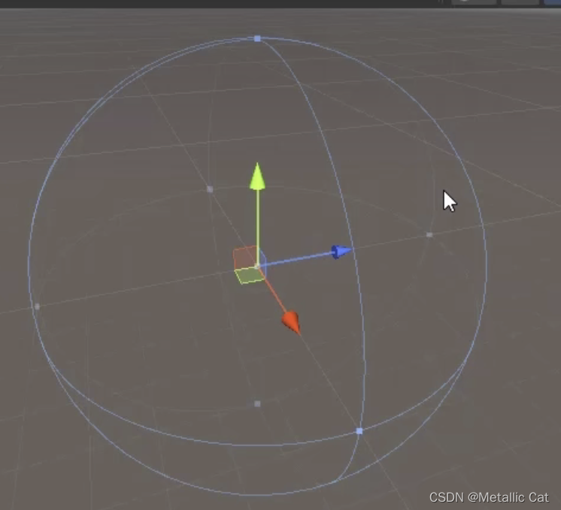This screenshot has height=510, width=561.
Task: Click the gray handle above-left of green arrow
Action: pos(210,189)
